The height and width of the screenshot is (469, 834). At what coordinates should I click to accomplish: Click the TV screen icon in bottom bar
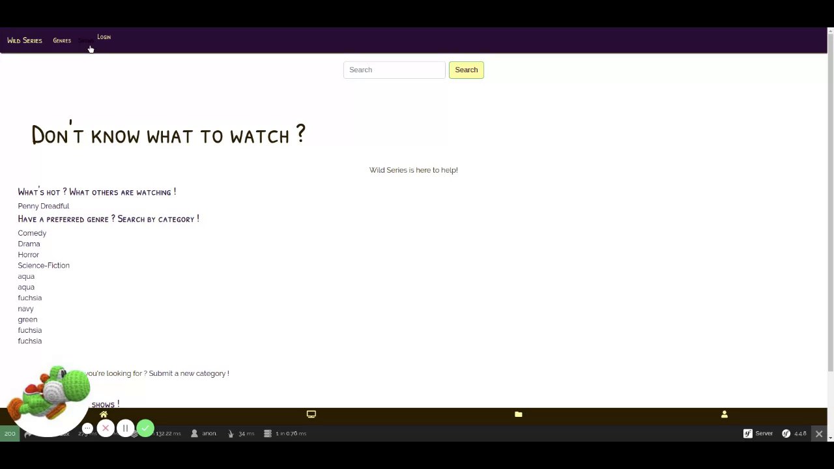point(311,414)
